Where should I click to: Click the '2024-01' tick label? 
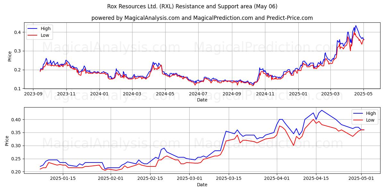(x=99, y=94)
